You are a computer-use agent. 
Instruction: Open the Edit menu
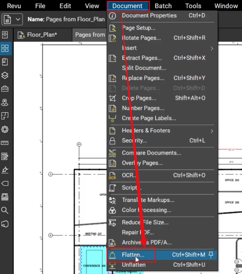(65, 6)
